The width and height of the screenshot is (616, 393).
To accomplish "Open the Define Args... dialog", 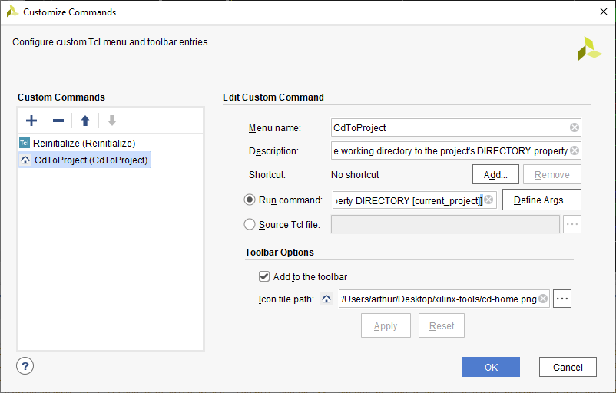I will 541,200.
